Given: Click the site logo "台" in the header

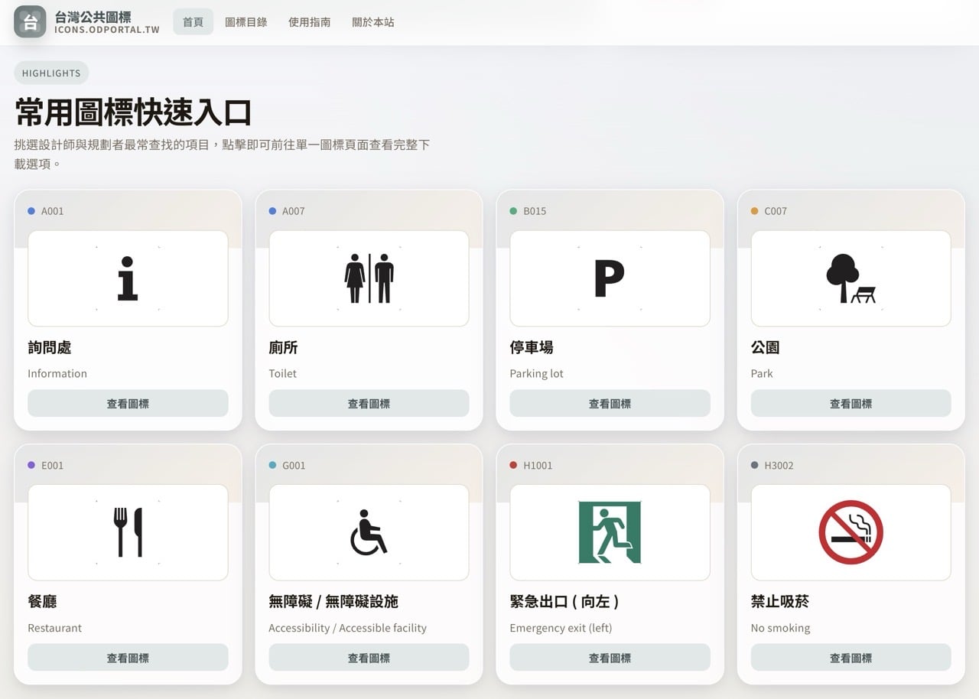Looking at the screenshot, I should pyautogui.click(x=29, y=21).
